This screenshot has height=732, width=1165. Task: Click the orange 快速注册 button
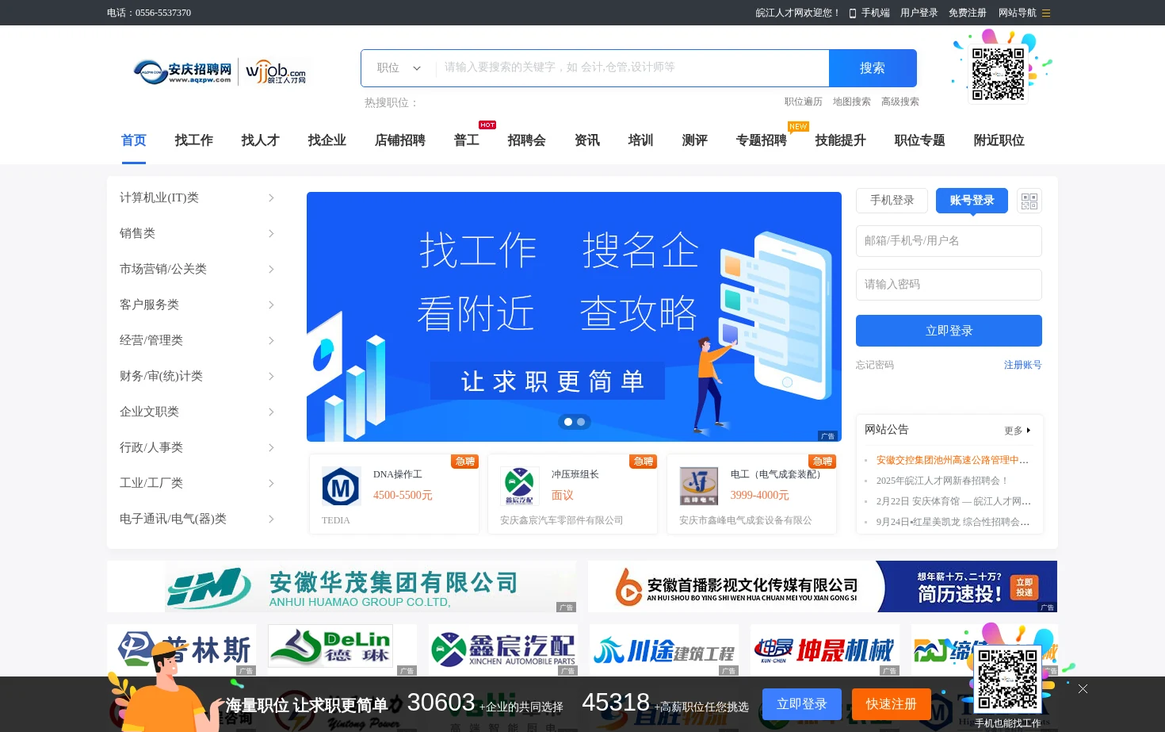[892, 704]
